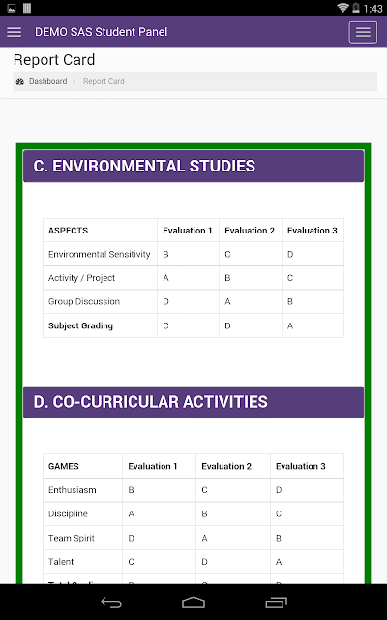
Task: Tap the Android back button
Action: (x=111, y=603)
